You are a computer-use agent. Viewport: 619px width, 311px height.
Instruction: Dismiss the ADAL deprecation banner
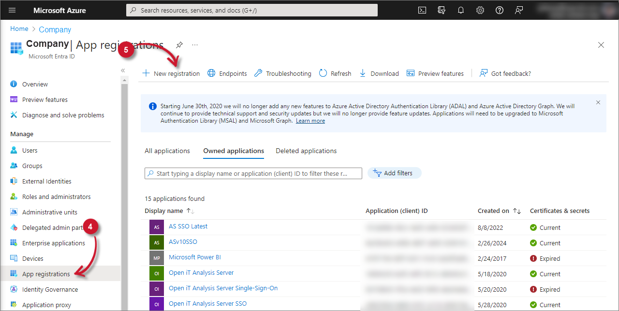point(598,102)
